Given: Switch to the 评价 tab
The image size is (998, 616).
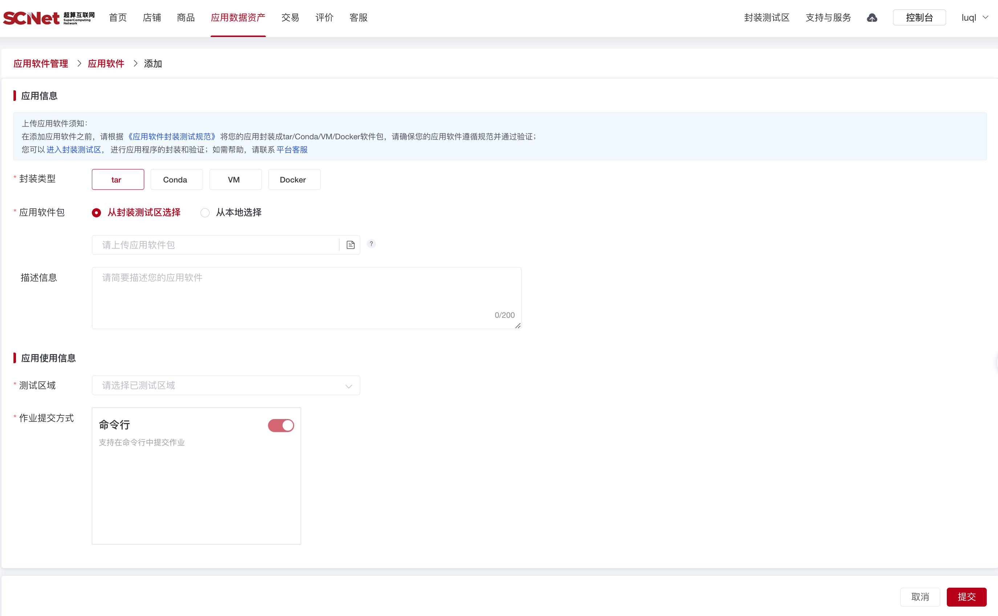Looking at the screenshot, I should tap(324, 17).
